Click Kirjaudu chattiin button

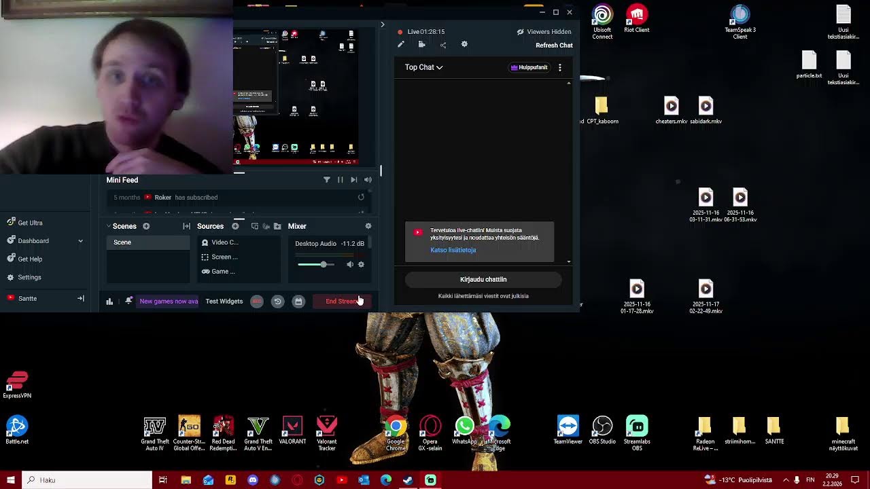[483, 279]
